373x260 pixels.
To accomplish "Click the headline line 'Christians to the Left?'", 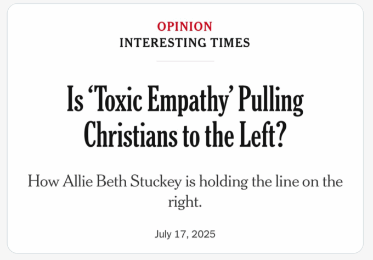I will click(184, 135).
